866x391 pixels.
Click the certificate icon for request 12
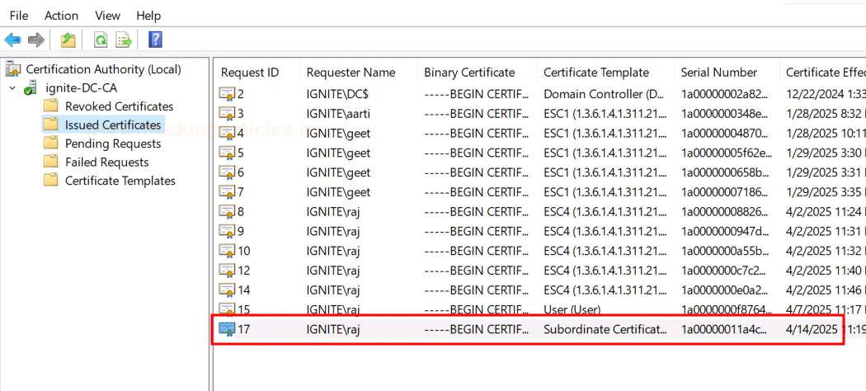point(227,271)
